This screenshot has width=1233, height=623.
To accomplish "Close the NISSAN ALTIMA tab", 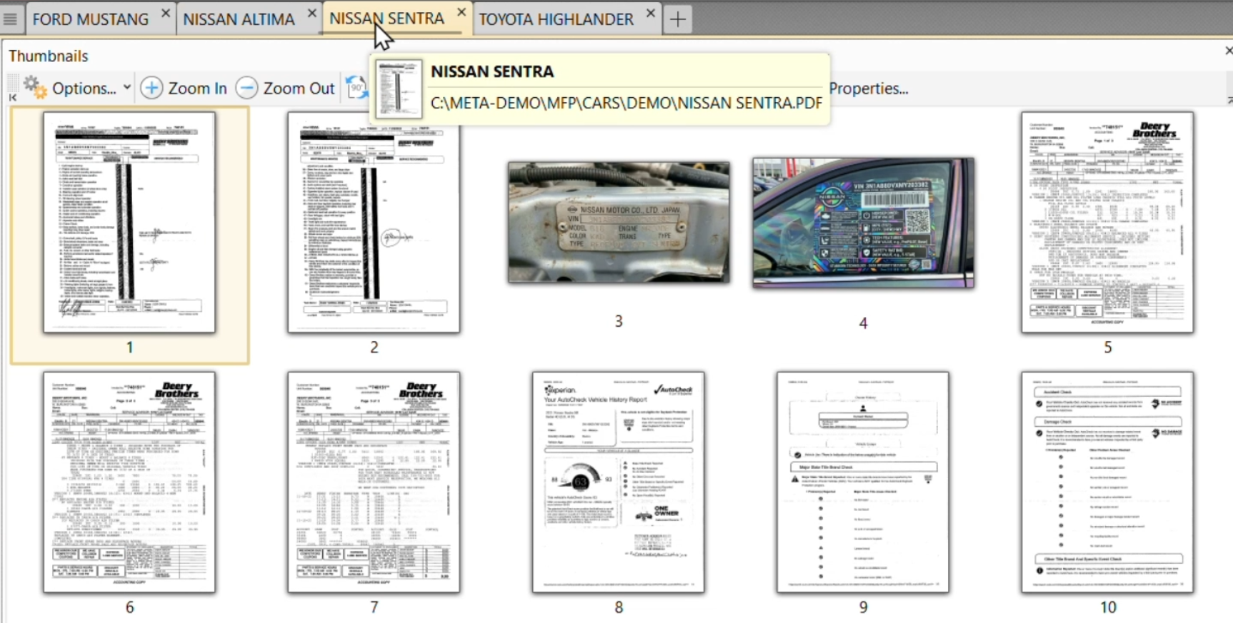I will tap(312, 13).
